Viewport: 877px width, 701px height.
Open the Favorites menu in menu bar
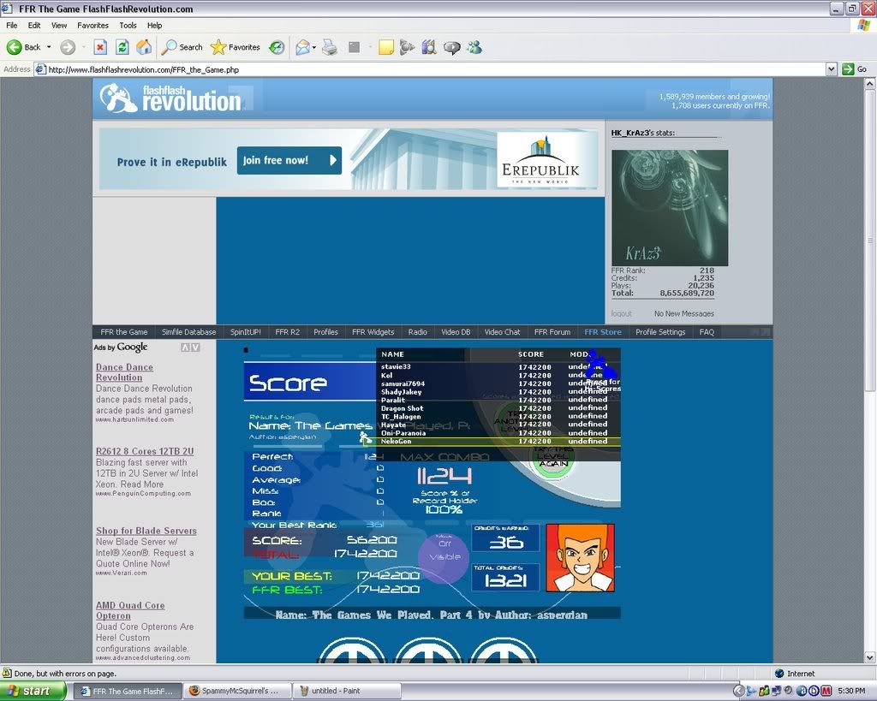[92, 26]
